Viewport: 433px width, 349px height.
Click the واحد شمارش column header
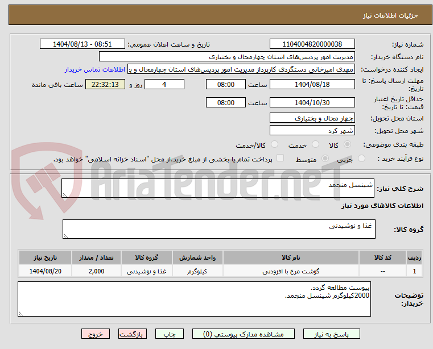click(197, 257)
